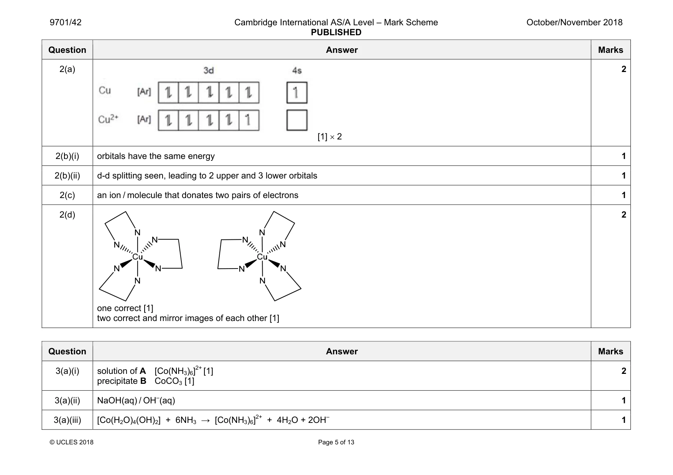Click answer 'an ion / molecule that donates two pairs'
Screen dimensions: 673x475
pos(197,195)
